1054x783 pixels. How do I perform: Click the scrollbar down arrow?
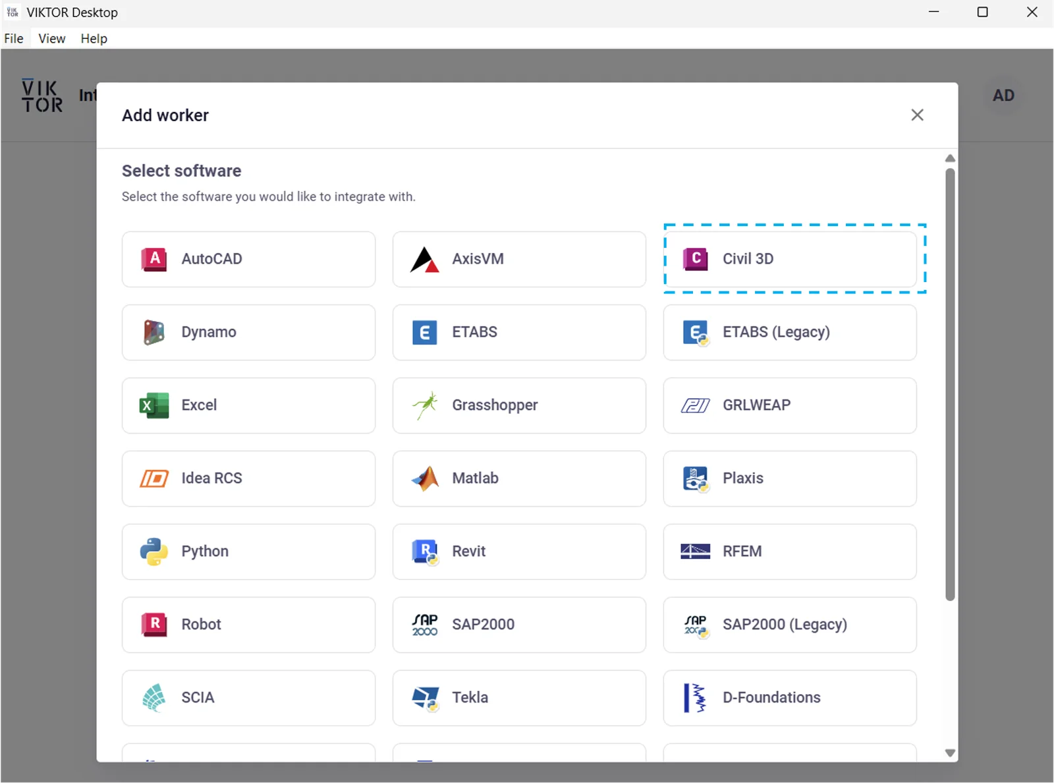[950, 753]
